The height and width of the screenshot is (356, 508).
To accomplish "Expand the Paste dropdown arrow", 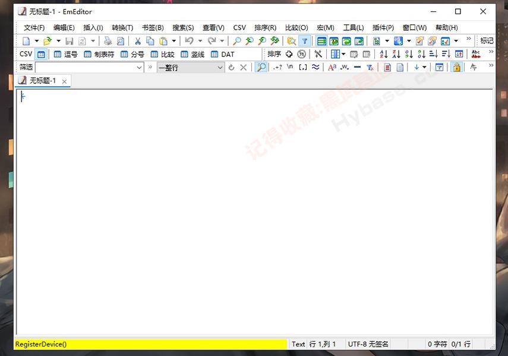I will pos(174,41).
